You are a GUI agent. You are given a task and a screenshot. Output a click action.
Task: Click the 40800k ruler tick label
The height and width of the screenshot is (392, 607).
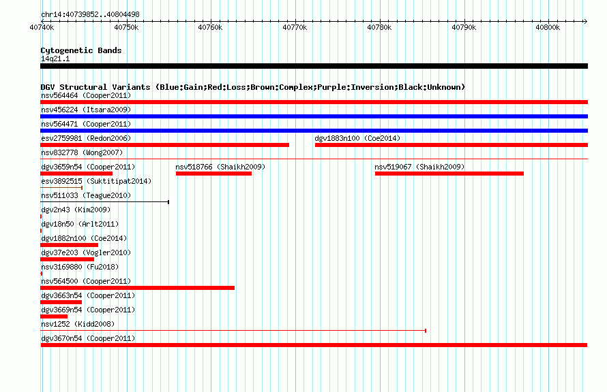point(548,27)
